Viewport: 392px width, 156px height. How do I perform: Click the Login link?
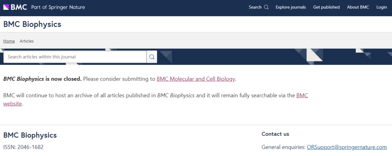click(x=381, y=7)
